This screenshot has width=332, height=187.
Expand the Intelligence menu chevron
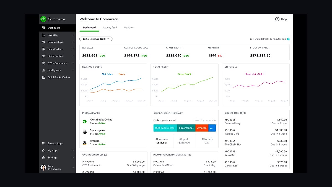tap(73, 70)
